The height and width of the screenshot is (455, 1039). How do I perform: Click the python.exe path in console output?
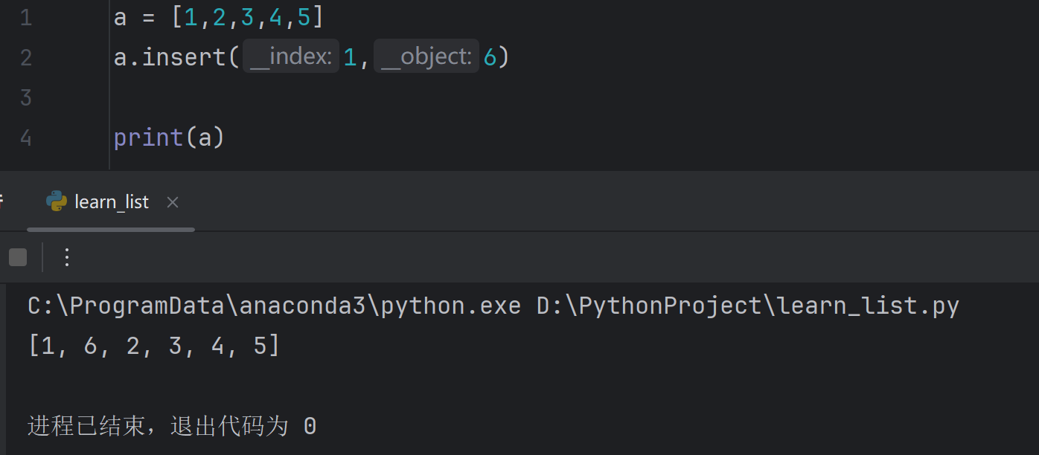[x=274, y=306]
